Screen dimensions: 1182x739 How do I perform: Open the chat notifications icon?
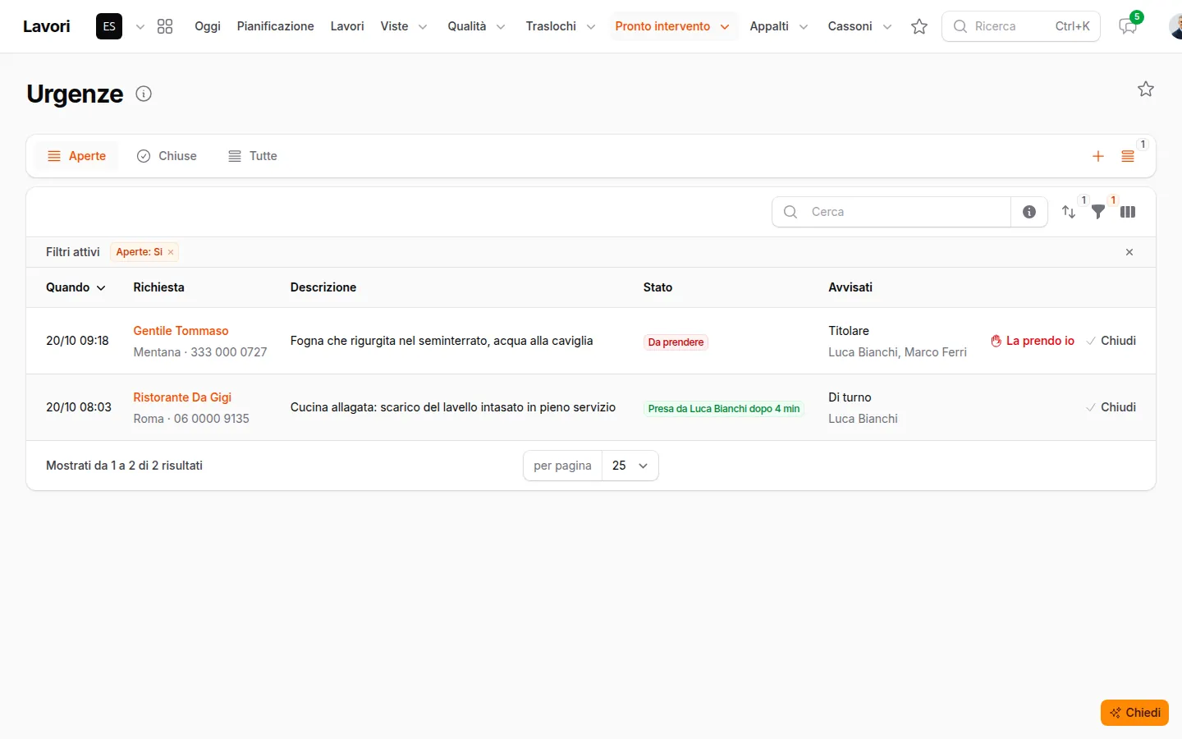[x=1128, y=26]
